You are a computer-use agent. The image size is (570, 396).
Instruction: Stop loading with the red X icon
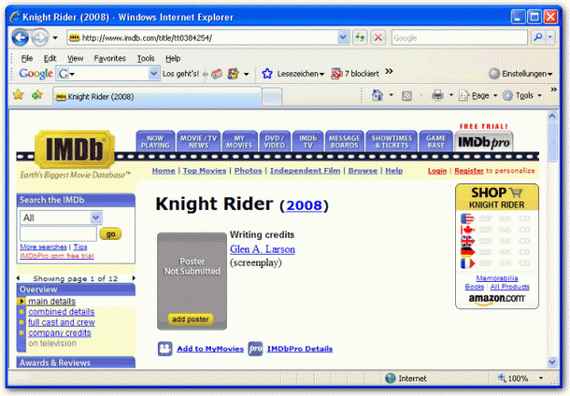(x=378, y=37)
